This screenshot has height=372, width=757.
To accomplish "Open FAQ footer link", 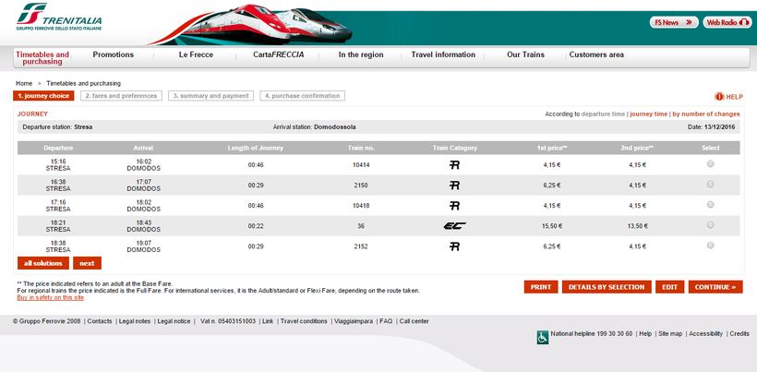I will pos(386,321).
